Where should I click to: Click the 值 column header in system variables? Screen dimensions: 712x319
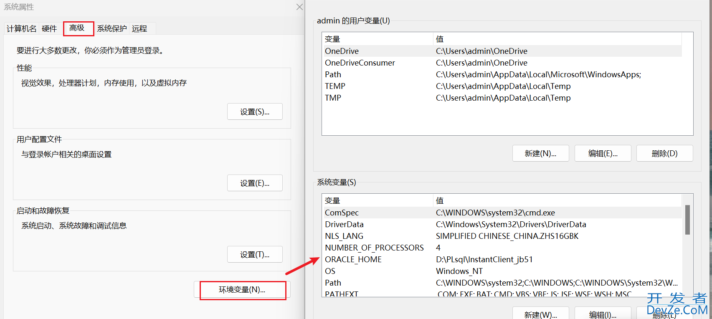click(x=557, y=200)
